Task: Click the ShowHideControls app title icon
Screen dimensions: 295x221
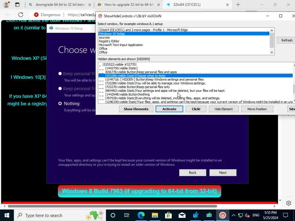Action: pyautogui.click(x=100, y=16)
